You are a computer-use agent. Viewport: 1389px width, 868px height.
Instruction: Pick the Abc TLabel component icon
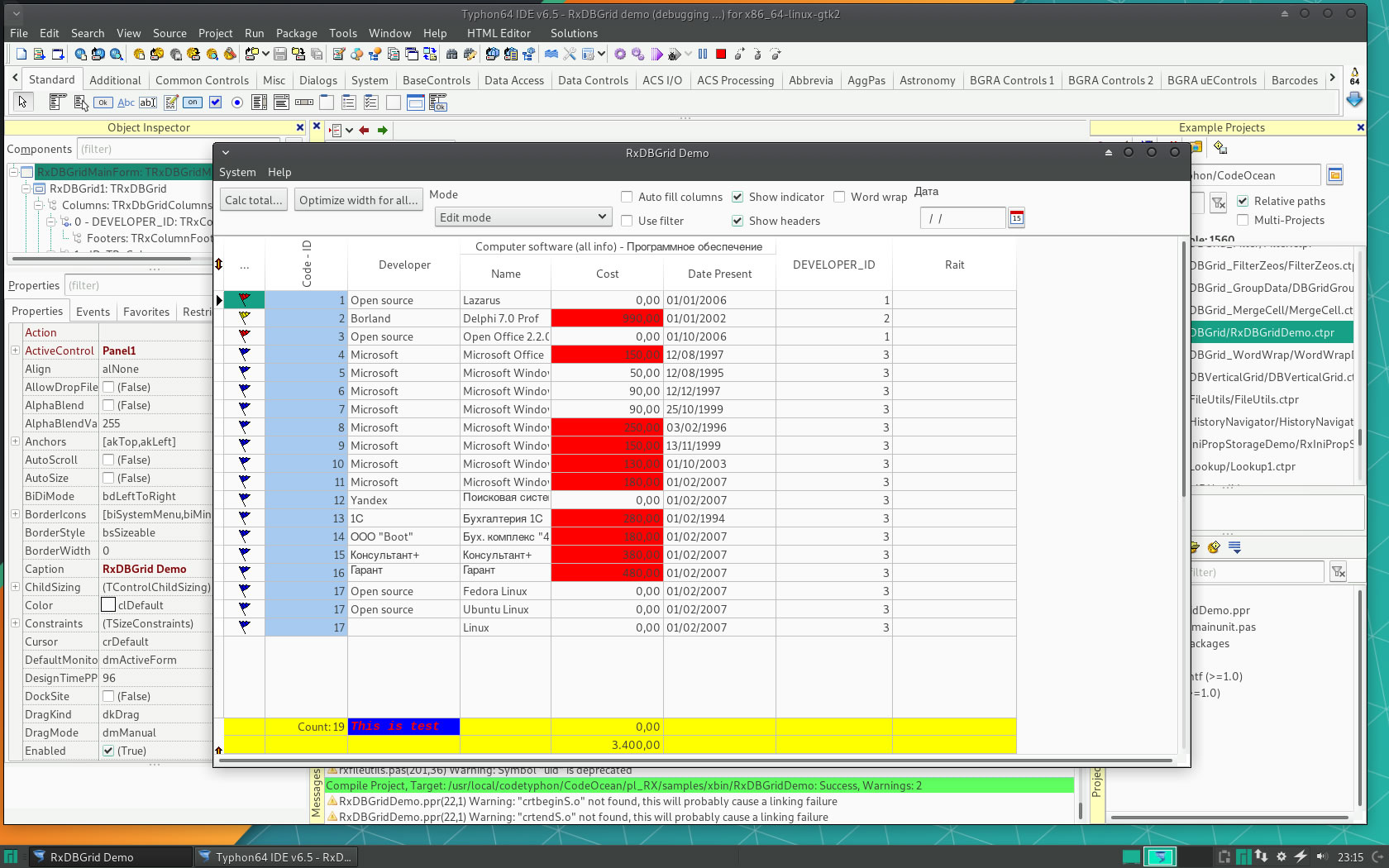coord(126,102)
